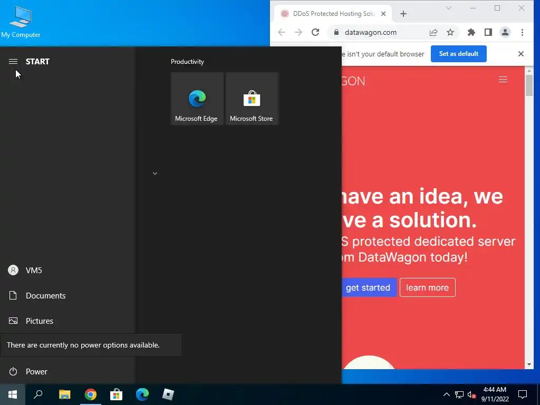Switch to Chrome in taskbar
Screen dimensions: 540x405
point(90,394)
